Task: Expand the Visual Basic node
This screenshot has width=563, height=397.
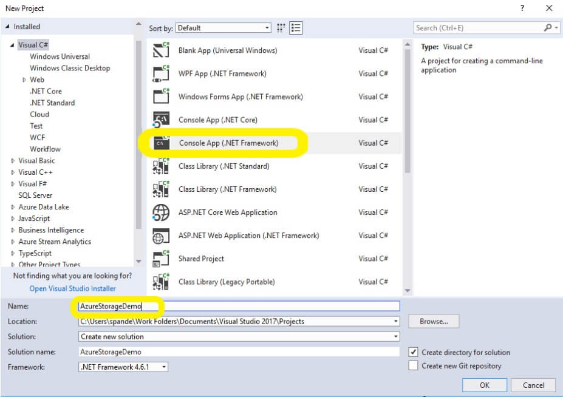Action: [x=13, y=161]
